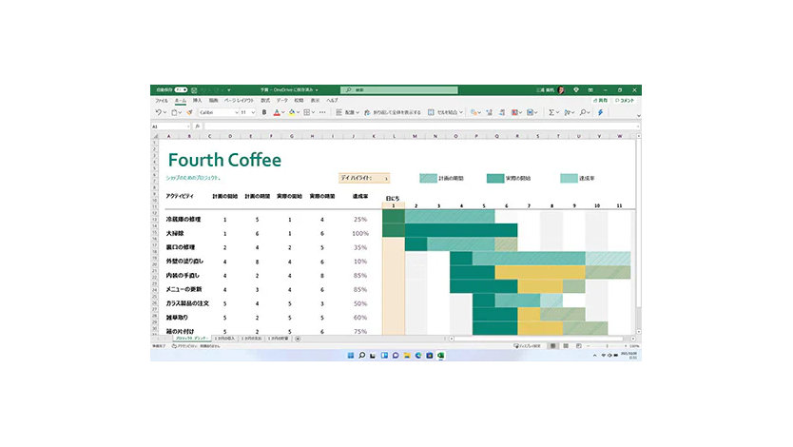Add a new sheet with plus button
The width and height of the screenshot is (793, 447).
298,339
